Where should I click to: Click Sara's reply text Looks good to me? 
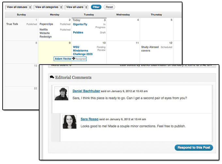tap(133, 126)
